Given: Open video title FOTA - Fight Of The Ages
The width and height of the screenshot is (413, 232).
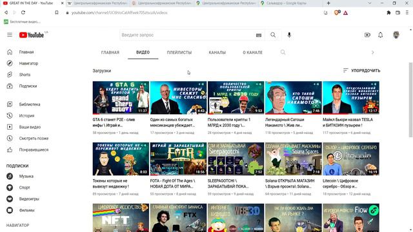Looking at the screenshot, I should (172, 184).
